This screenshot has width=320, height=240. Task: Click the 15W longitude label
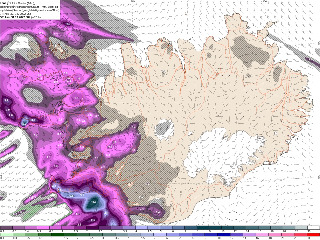click(265, 1)
